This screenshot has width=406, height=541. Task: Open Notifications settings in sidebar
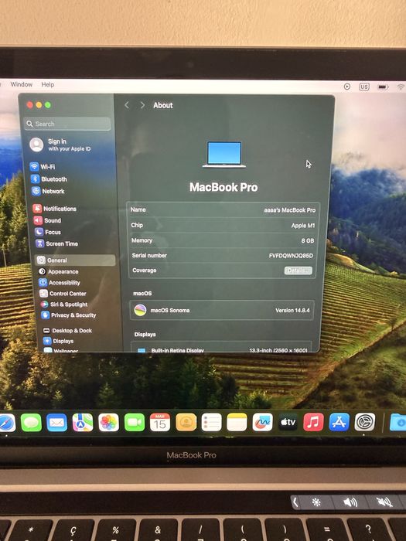(x=55, y=209)
